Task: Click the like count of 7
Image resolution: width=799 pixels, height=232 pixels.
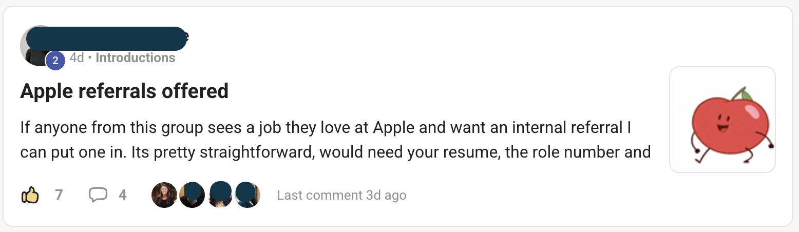Action: [59, 195]
